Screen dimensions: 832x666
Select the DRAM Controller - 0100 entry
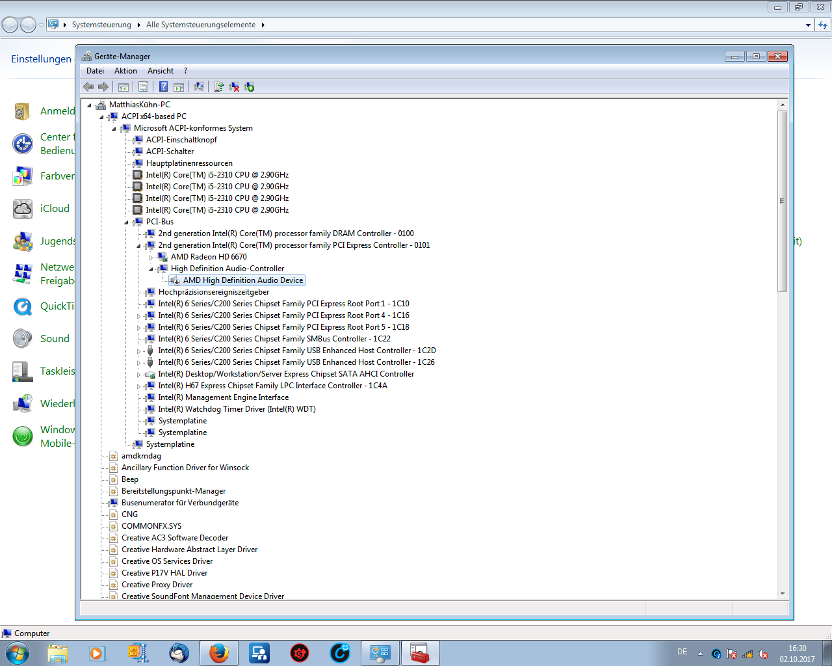tap(286, 233)
